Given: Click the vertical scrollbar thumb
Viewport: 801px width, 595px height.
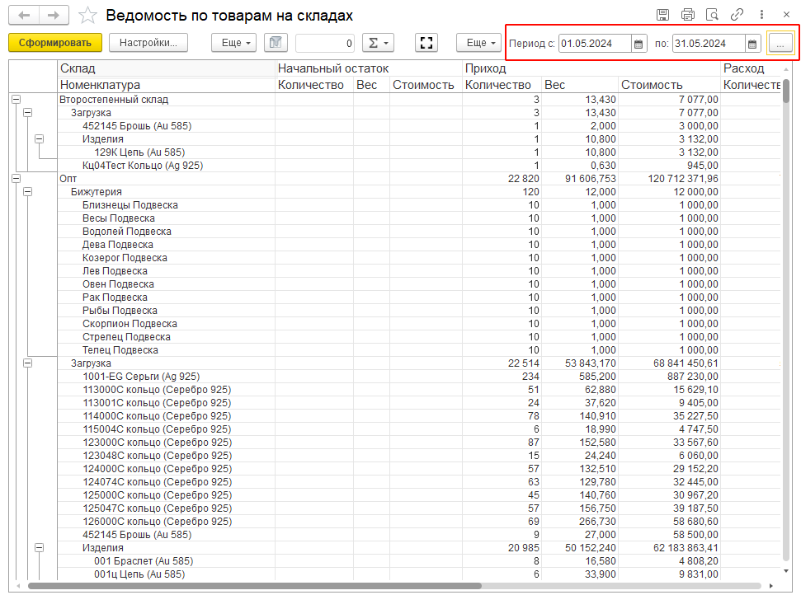Looking at the screenshot, I should pyautogui.click(x=785, y=90).
